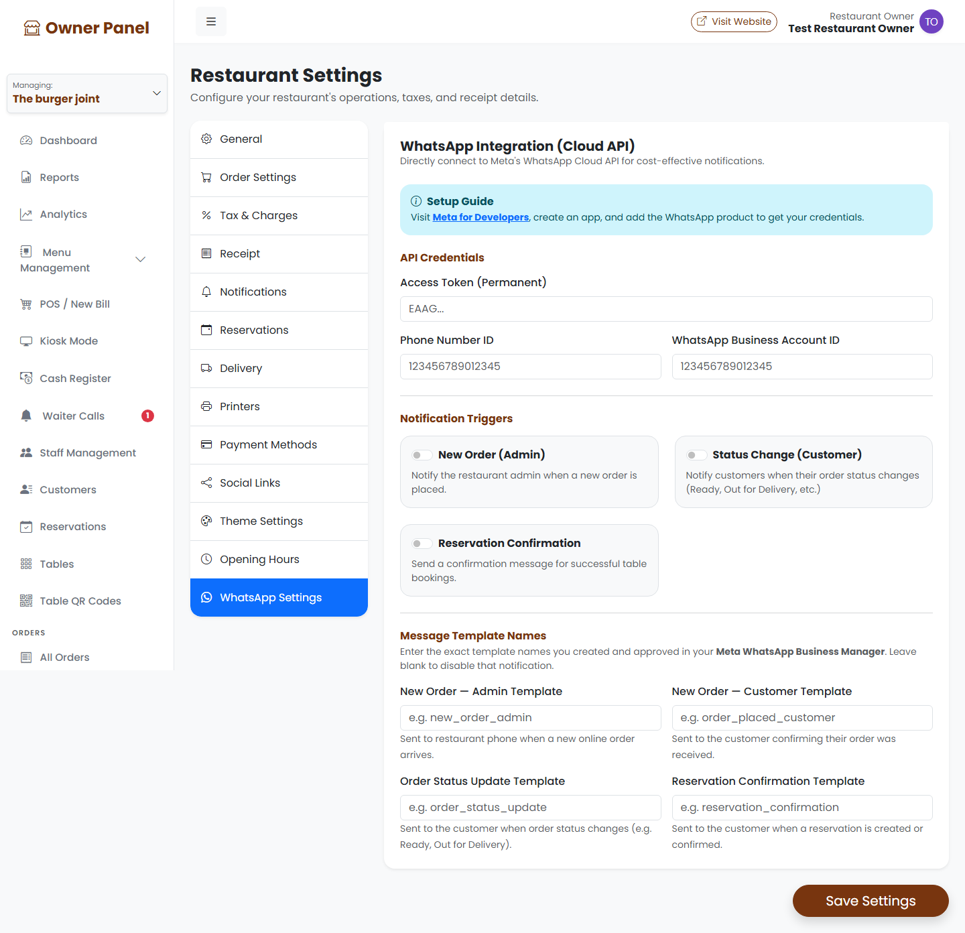Click the Waiter Calls bell icon
965x933 pixels.
[26, 416]
